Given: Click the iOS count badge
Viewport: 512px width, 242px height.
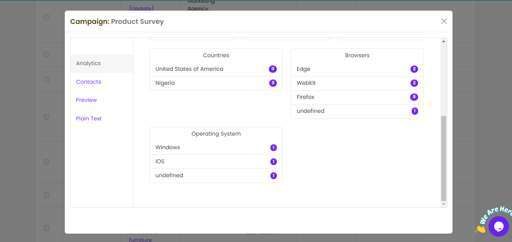Looking at the screenshot, I should coord(273,162).
